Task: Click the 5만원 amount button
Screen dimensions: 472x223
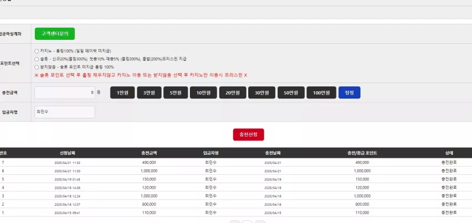Action: [x=176, y=93]
